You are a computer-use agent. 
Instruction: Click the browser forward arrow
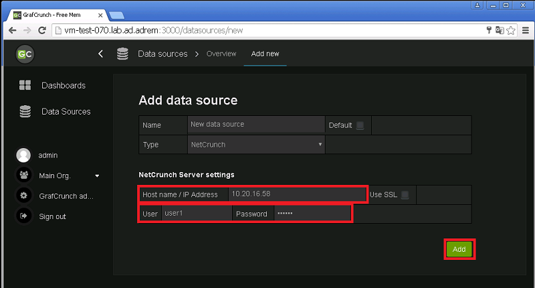click(27, 30)
